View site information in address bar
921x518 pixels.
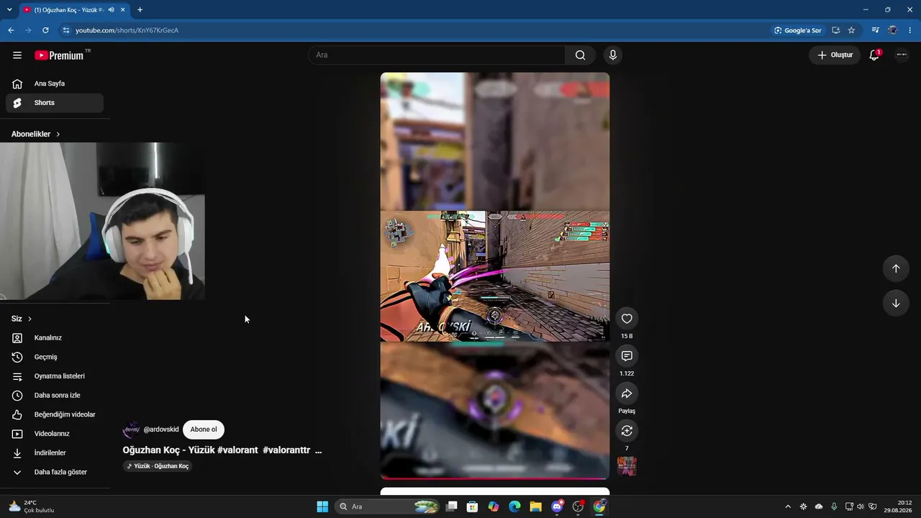coord(65,30)
